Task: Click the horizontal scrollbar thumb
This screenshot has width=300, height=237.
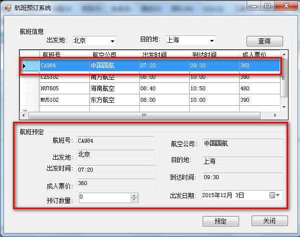Action: click(x=144, y=115)
